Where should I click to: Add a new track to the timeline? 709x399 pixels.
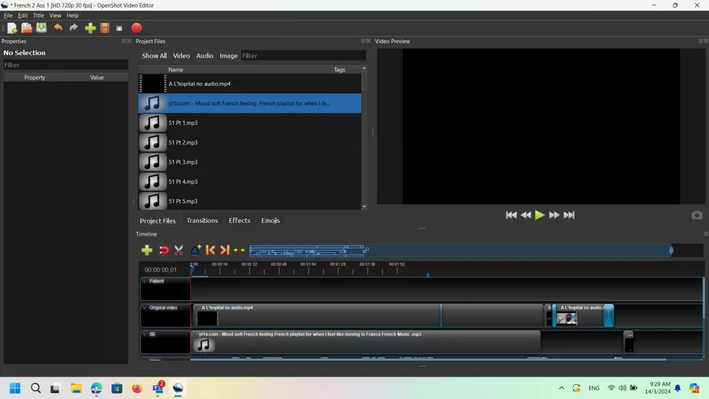point(147,250)
